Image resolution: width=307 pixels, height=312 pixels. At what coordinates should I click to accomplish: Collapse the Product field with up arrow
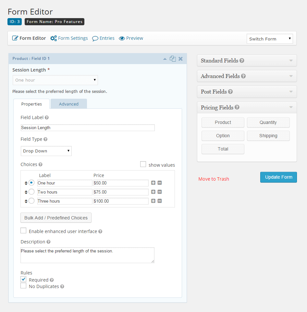point(165,59)
